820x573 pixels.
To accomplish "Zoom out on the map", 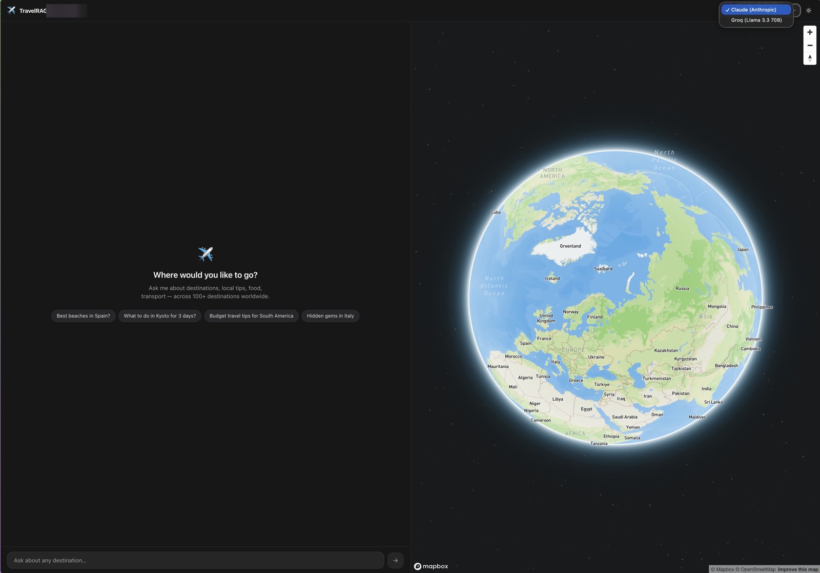I will (x=810, y=45).
